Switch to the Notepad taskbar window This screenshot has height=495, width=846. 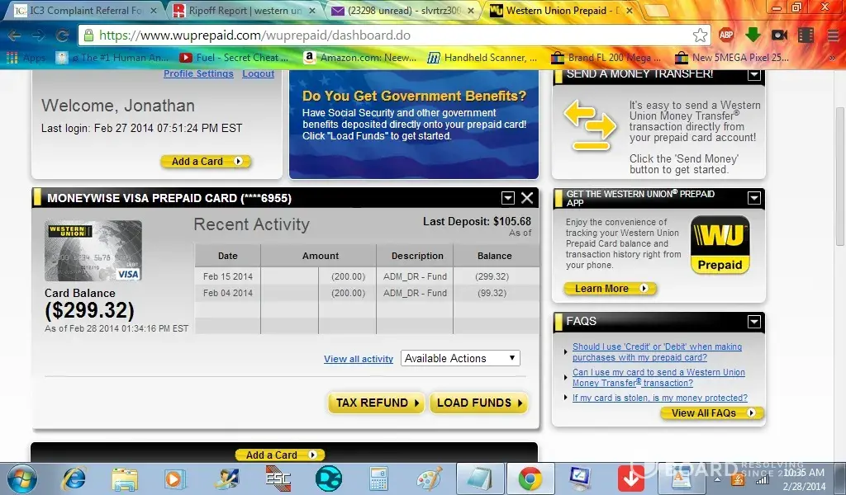point(480,478)
